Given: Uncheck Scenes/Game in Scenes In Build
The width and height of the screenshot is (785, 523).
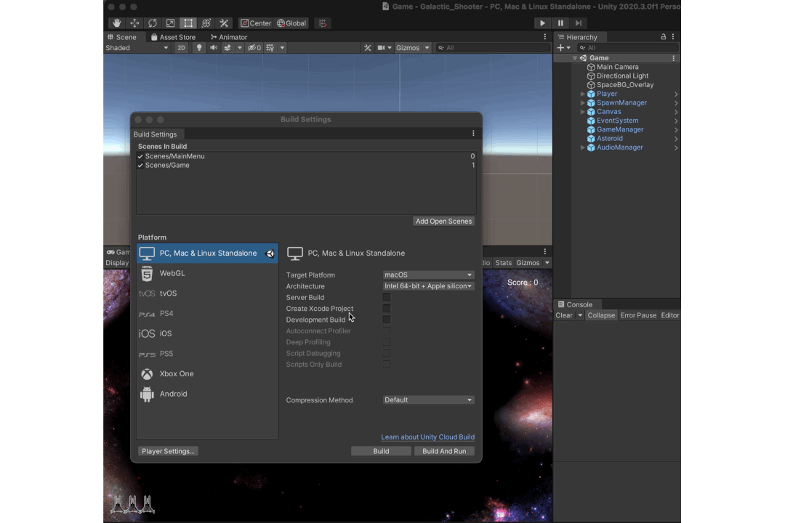Looking at the screenshot, I should point(140,165).
